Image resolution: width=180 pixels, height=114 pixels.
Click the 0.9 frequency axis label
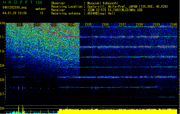[x=3, y=66]
